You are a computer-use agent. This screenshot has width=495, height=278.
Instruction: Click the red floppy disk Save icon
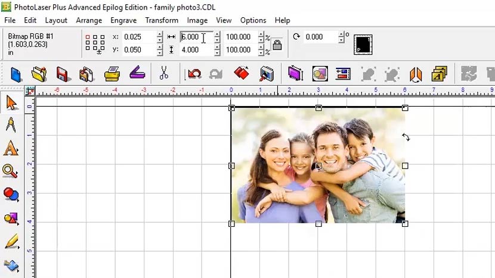[63, 74]
